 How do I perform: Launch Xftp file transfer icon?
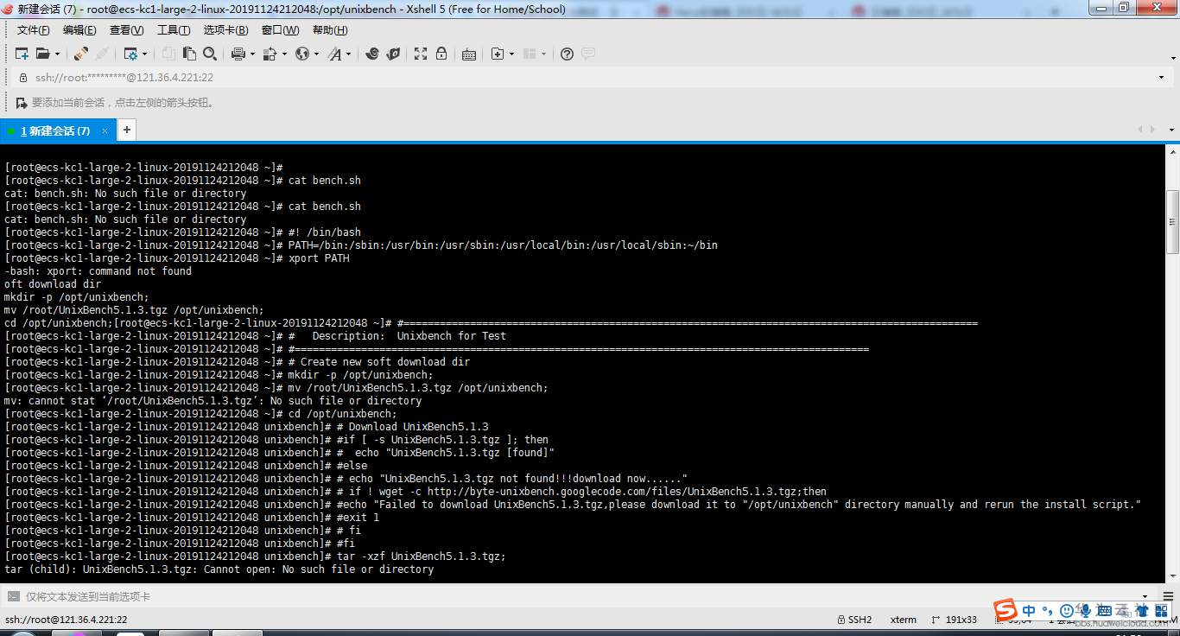[372, 54]
